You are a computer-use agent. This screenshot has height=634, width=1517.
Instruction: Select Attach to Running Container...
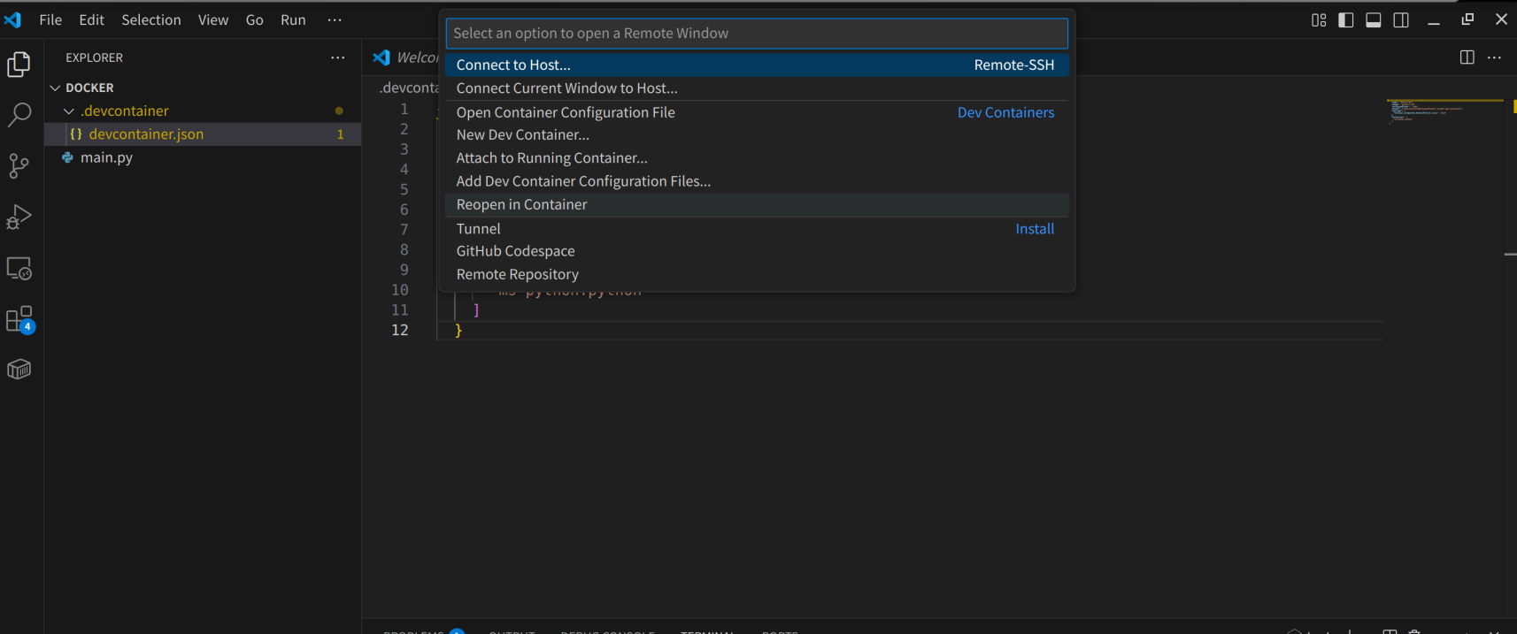click(757, 158)
